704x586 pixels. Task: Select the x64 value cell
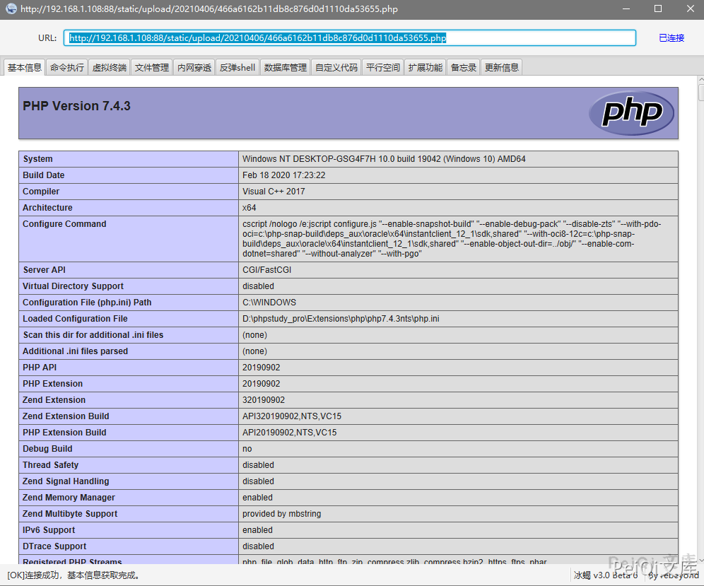(x=458, y=207)
